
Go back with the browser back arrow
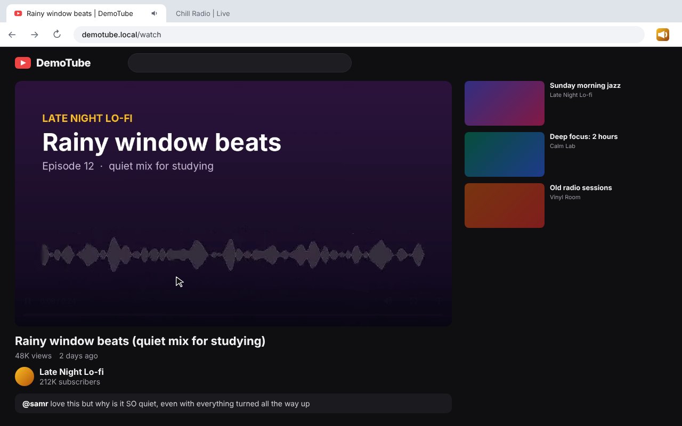pos(12,35)
